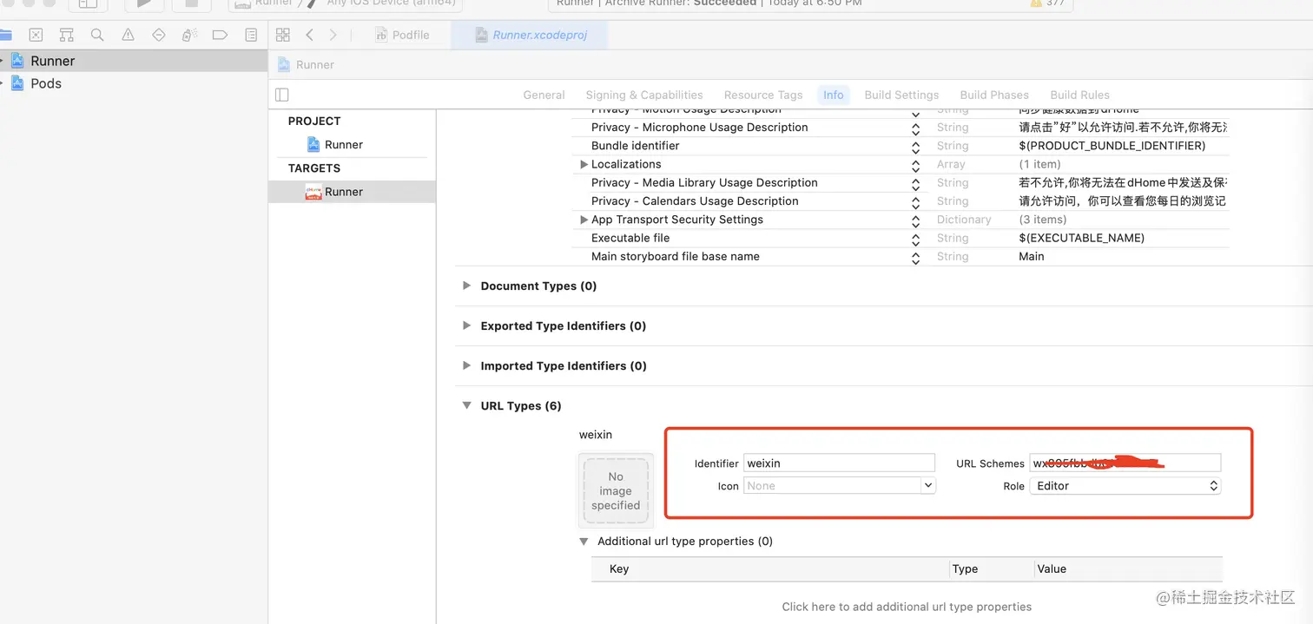Go forward with the right chevron
This screenshot has width=1313, height=624.
pos(333,35)
